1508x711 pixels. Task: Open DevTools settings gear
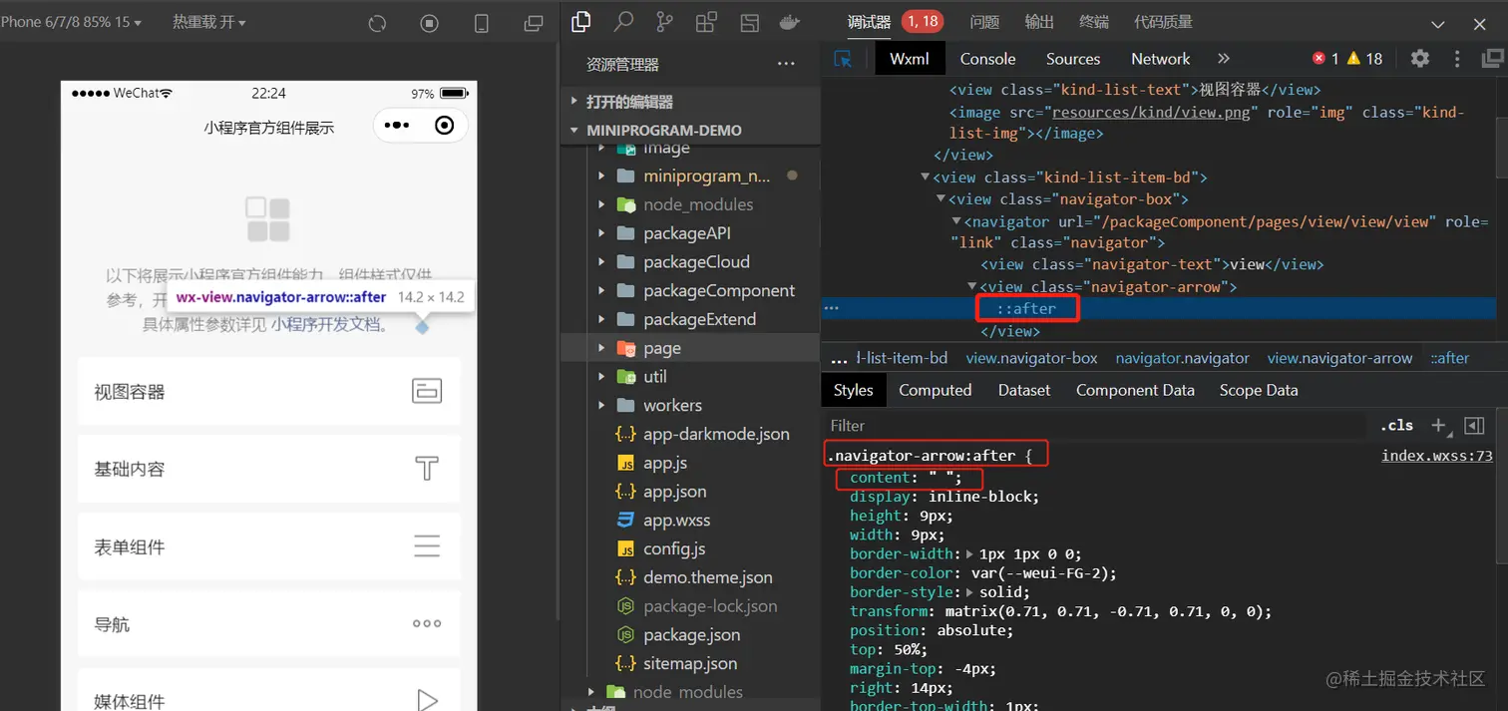click(x=1420, y=59)
